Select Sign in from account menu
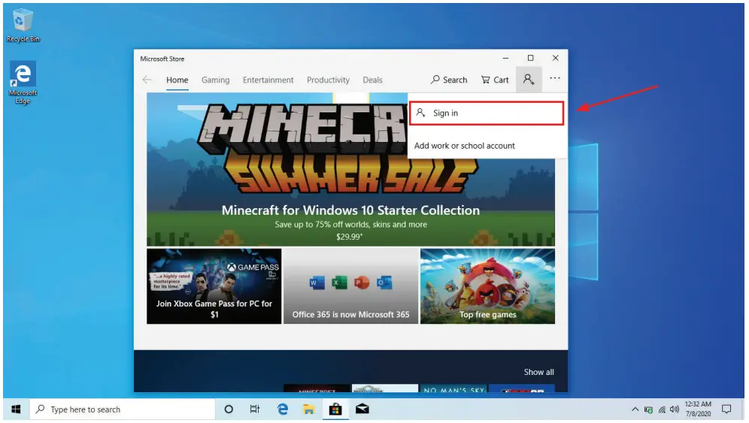This screenshot has height=423, width=749. coord(486,113)
